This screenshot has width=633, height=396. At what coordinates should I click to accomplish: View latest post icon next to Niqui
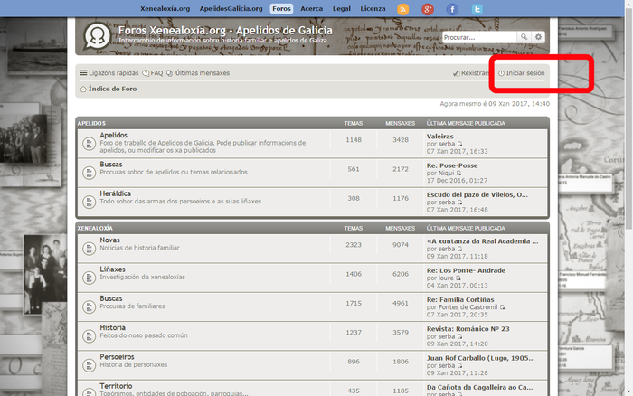tap(459, 172)
